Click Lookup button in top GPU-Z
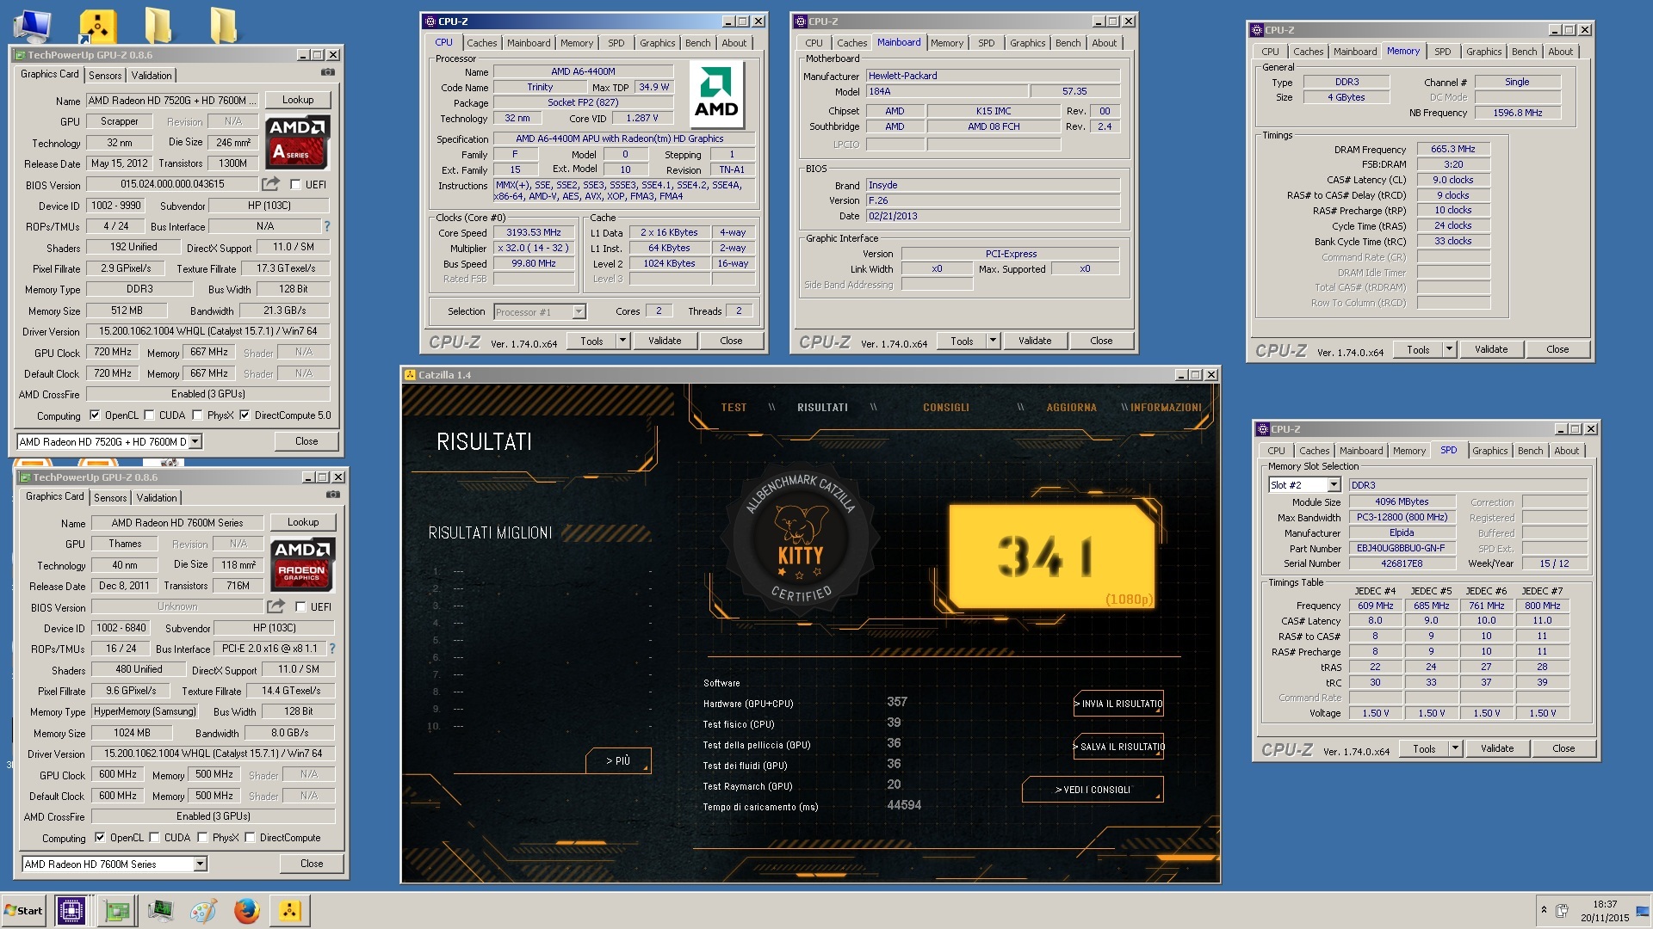1653x929 pixels. [298, 100]
